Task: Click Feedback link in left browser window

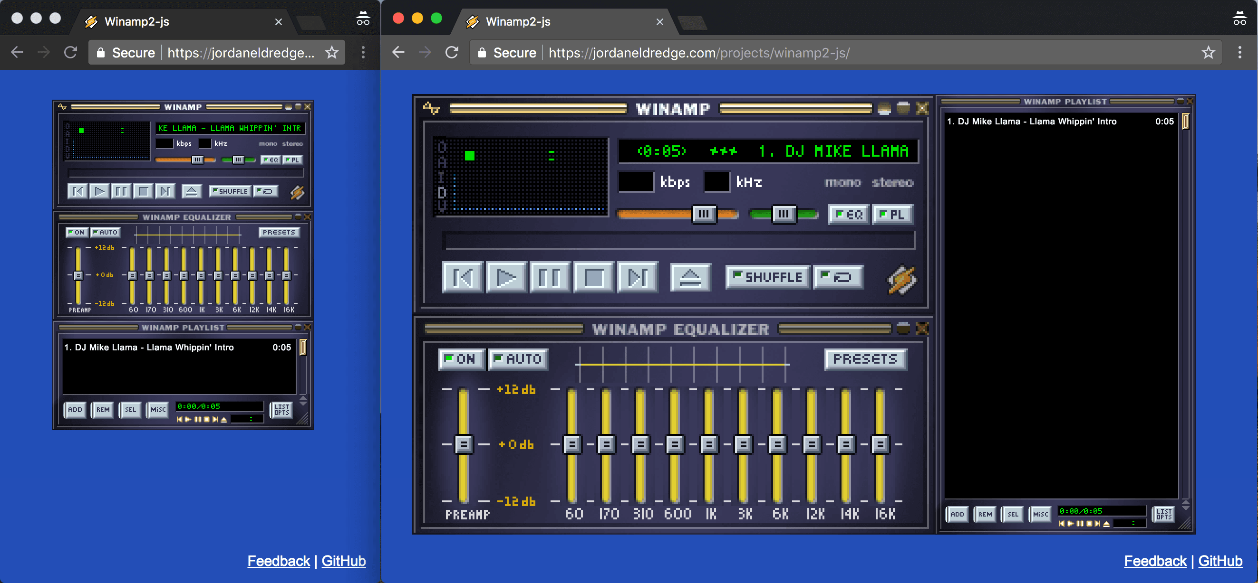Action: [x=278, y=561]
